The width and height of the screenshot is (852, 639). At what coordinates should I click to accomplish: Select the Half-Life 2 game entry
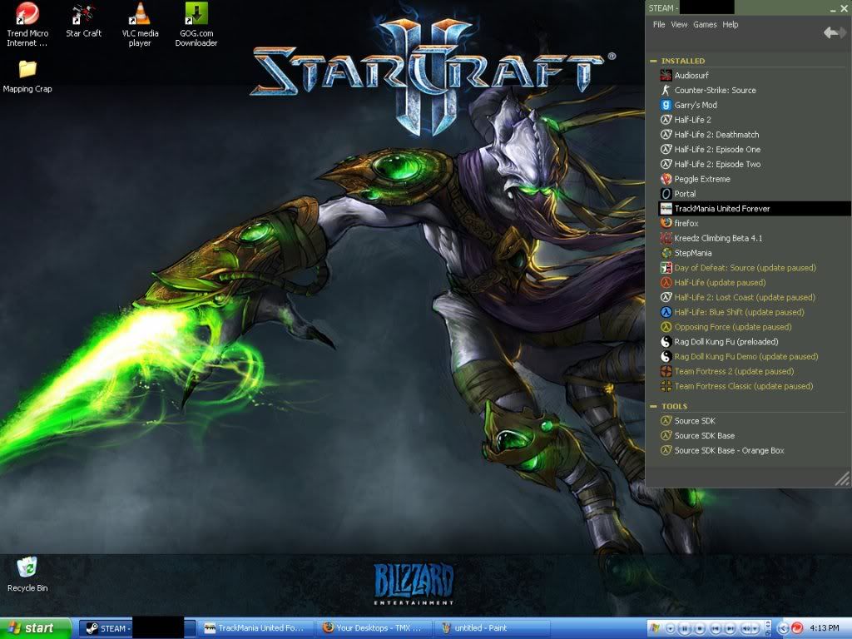(x=686, y=120)
